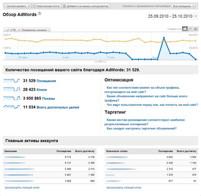Click the 3 064 goals value
Screen dimensions: 201x196
coord(193,157)
